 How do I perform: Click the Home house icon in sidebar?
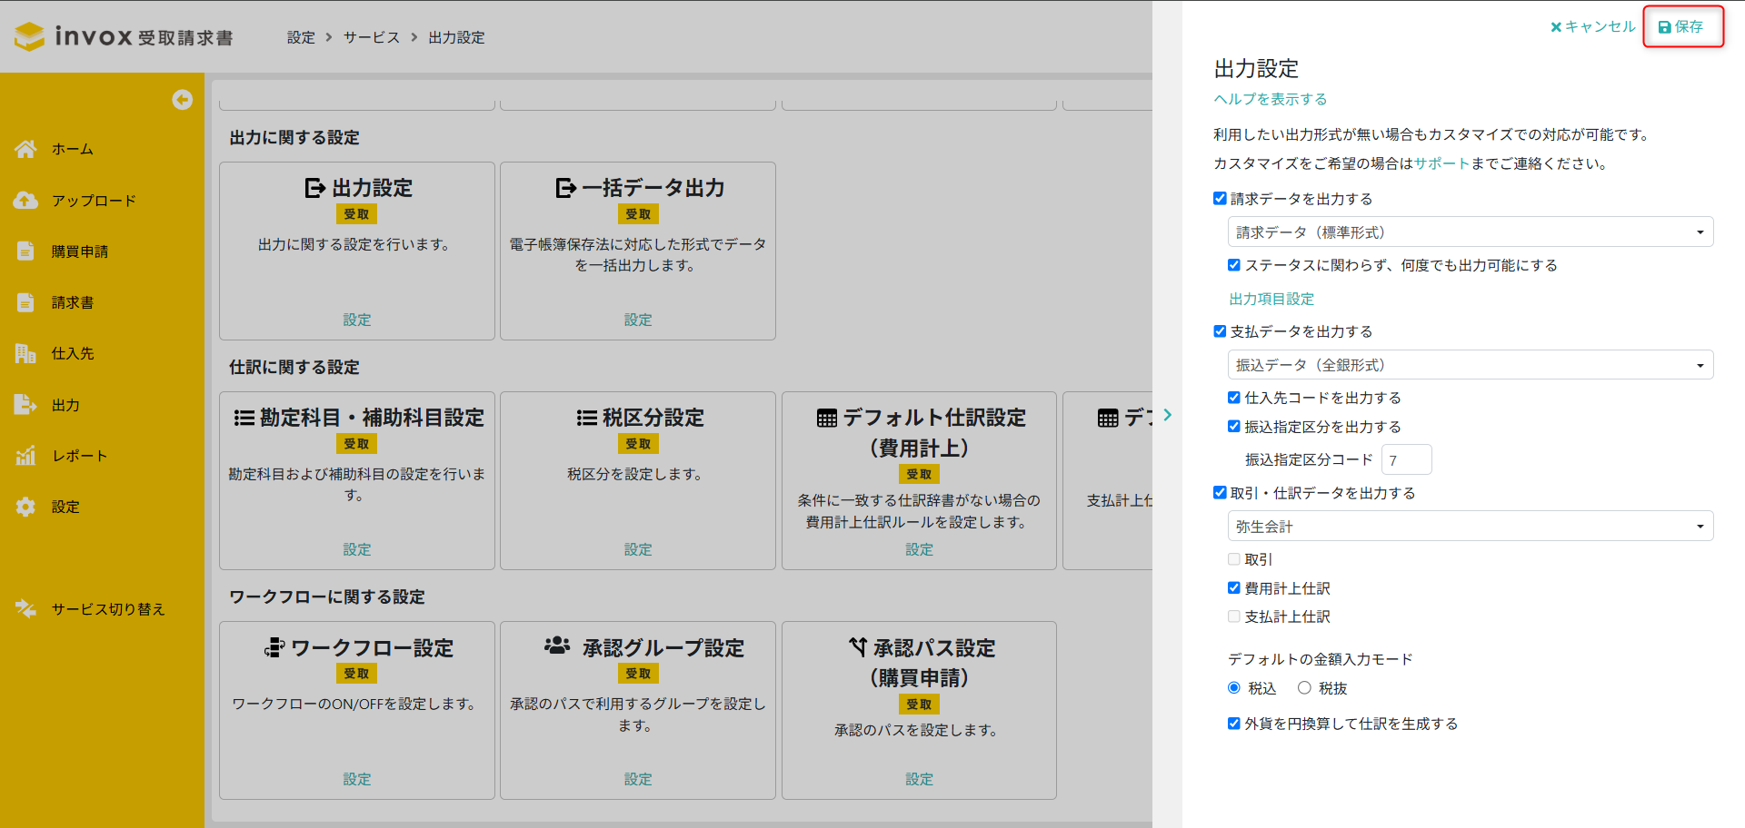(25, 149)
